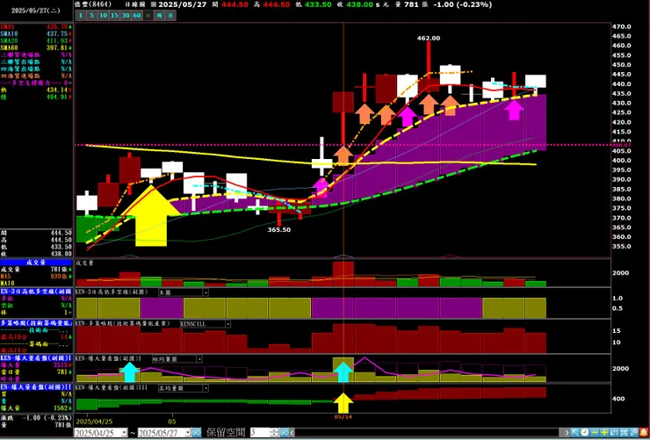
Task: Click the 成交量 header in left panel
Action: [36, 263]
